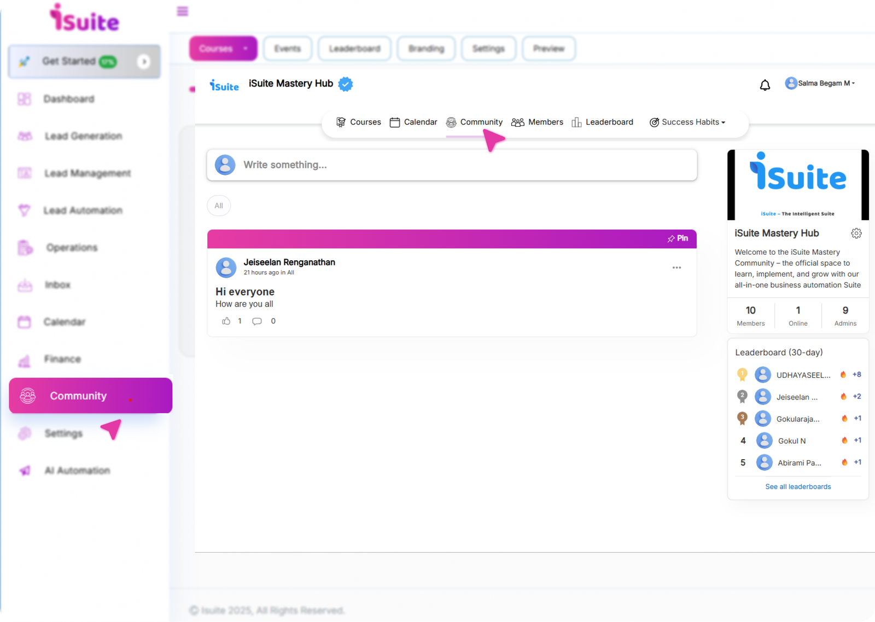Open Salma Begam M user menu
The height and width of the screenshot is (622, 875).
coord(820,83)
